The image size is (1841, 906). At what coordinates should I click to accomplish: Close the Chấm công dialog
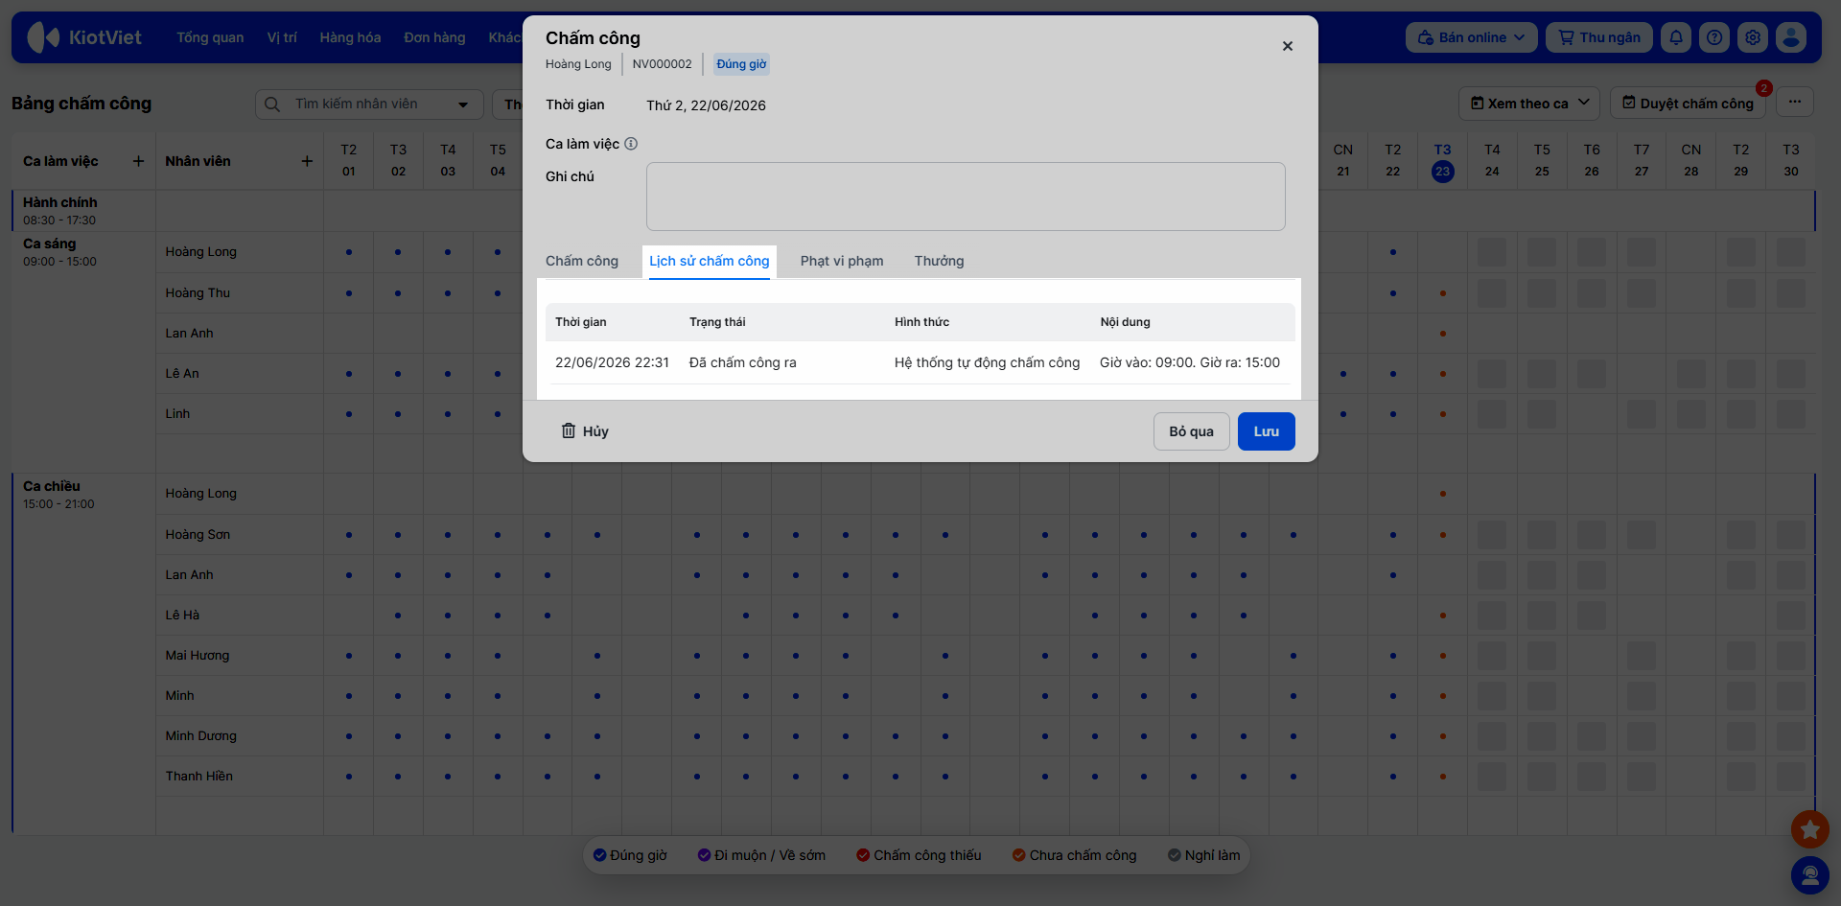1288,46
